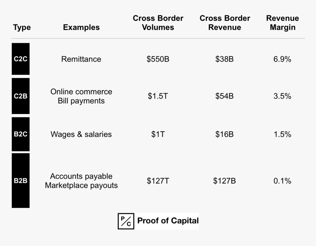Click the Cross Border Volumes header
Image resolution: width=316 pixels, height=246 pixels.
click(x=158, y=23)
